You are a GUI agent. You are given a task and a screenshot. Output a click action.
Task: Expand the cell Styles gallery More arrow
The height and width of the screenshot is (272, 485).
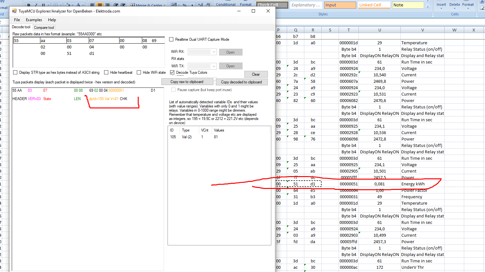point(428,7)
